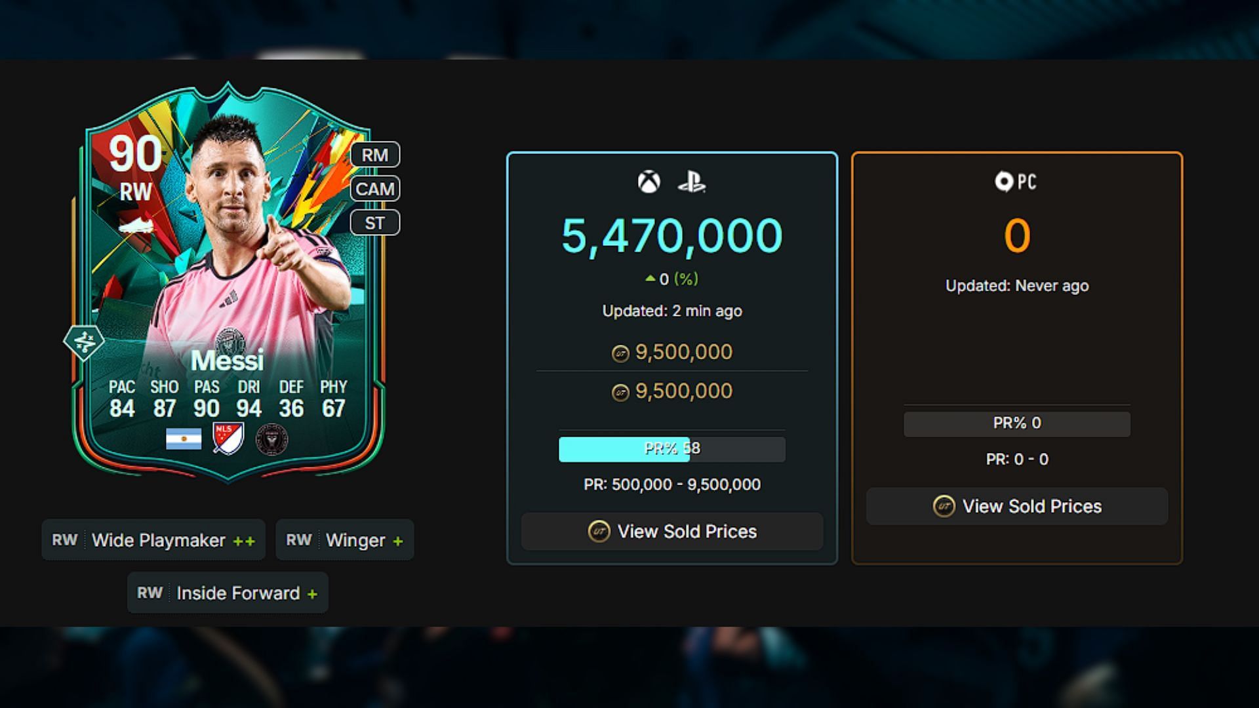Click the Inter Miami club crest

(x=271, y=439)
